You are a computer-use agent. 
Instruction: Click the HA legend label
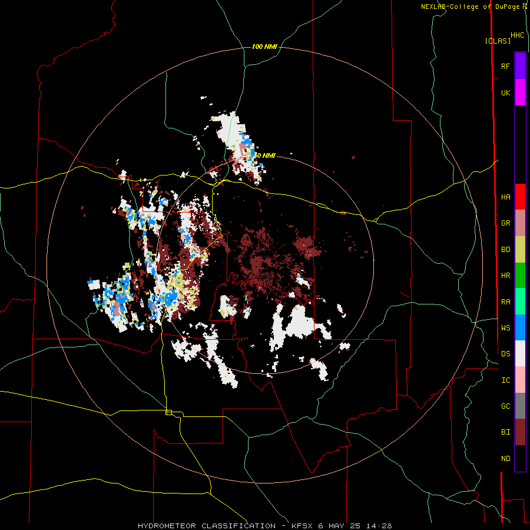pyautogui.click(x=505, y=197)
